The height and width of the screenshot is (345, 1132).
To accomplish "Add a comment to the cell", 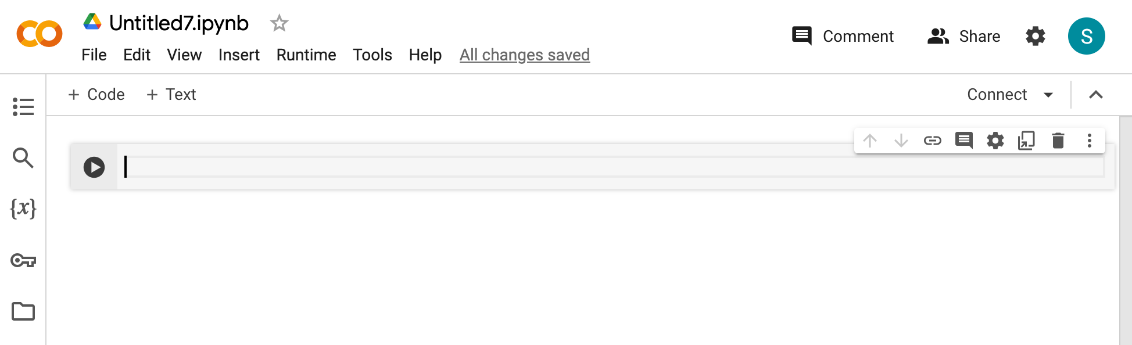I will tap(963, 141).
